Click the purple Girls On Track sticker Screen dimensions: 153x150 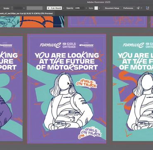pos(90,133)
